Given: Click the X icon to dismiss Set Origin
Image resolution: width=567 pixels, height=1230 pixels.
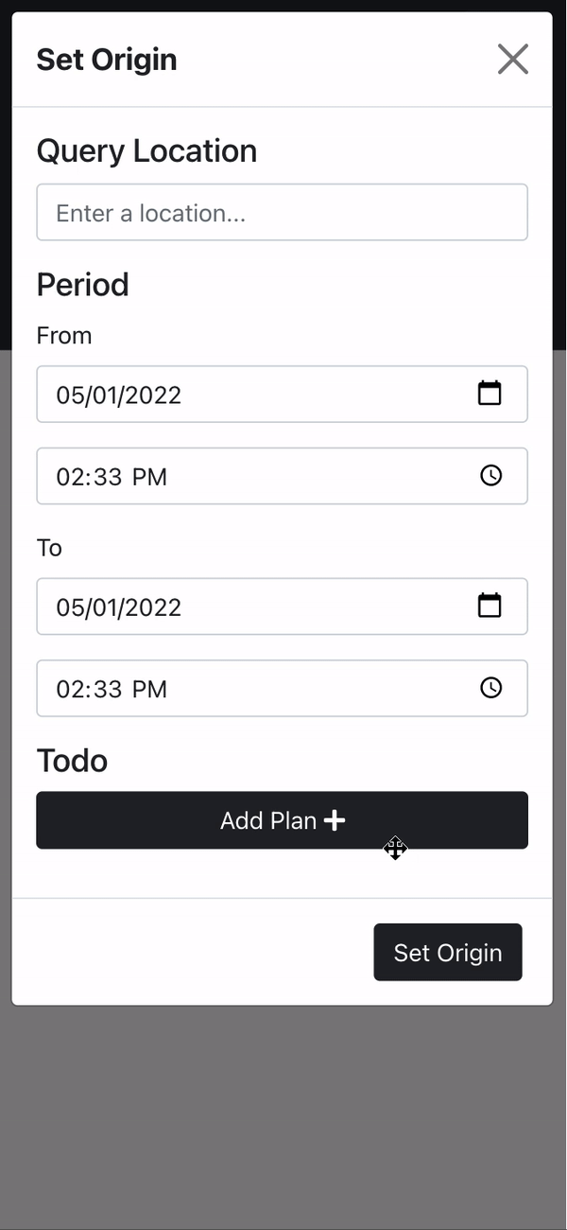Looking at the screenshot, I should pos(513,59).
